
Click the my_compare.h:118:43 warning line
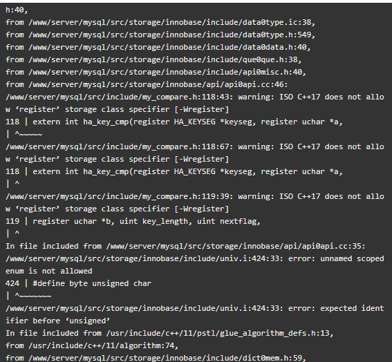click(195, 97)
